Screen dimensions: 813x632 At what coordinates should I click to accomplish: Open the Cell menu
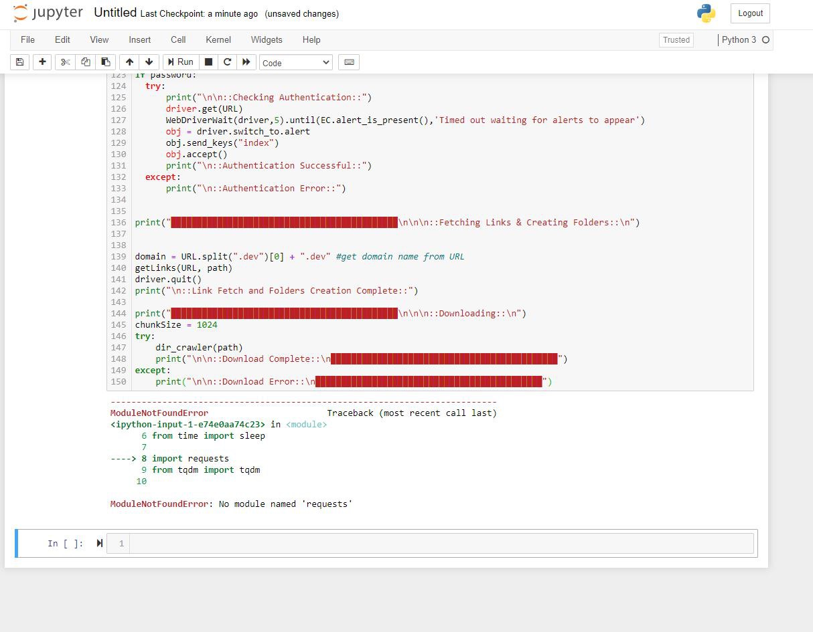click(x=178, y=39)
